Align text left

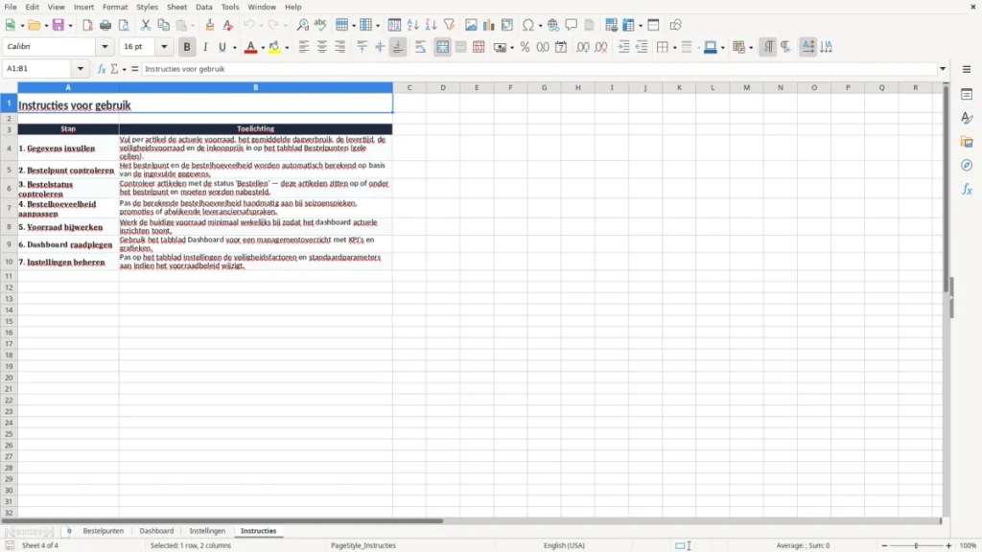(304, 47)
